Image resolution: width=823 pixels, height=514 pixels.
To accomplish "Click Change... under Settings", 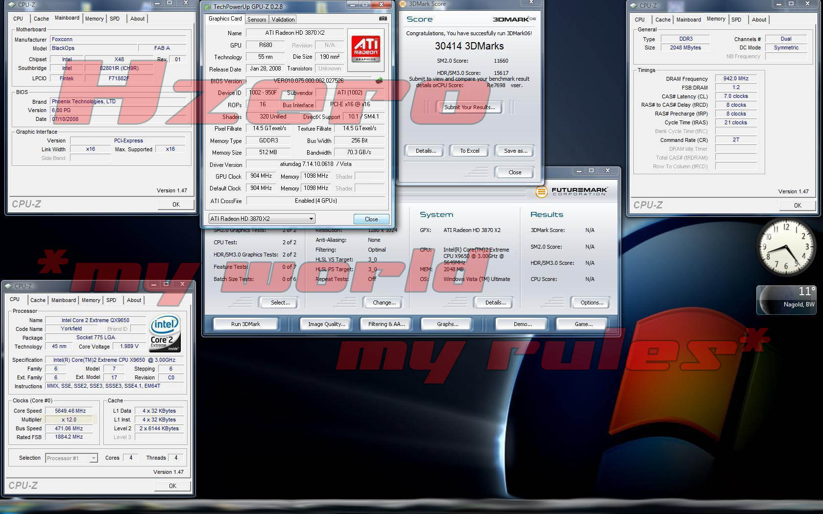I will click(384, 303).
